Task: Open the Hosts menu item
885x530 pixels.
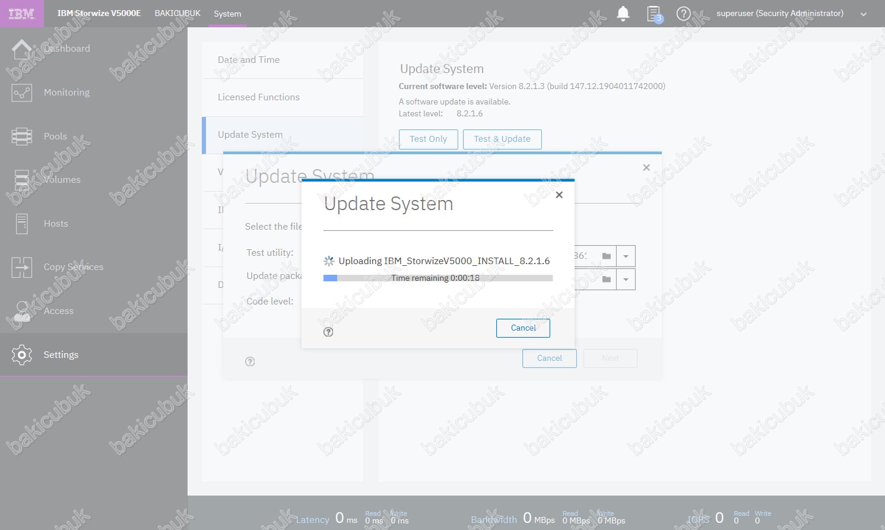Action: [94, 224]
